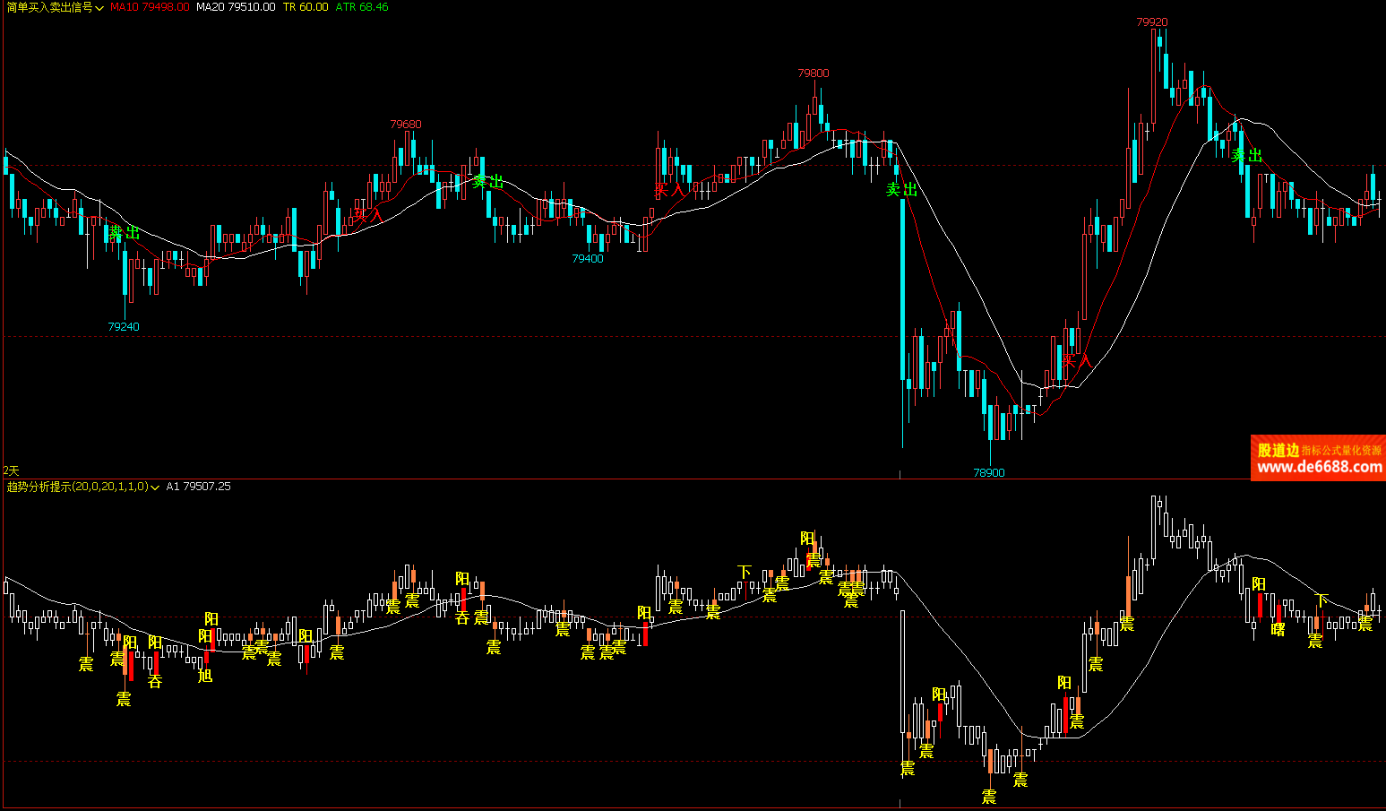The width and height of the screenshot is (1386, 811).
Task: Click the 79800 high price marker
Action: click(814, 73)
